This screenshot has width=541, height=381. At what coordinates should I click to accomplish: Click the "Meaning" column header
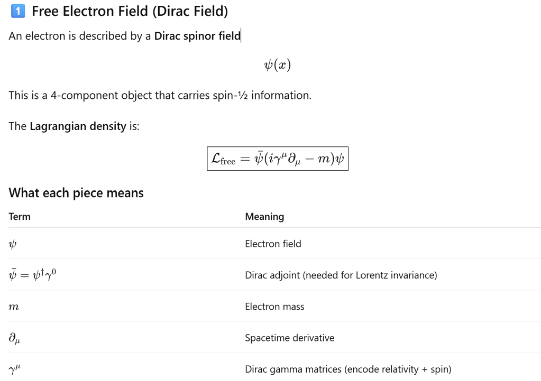point(264,217)
